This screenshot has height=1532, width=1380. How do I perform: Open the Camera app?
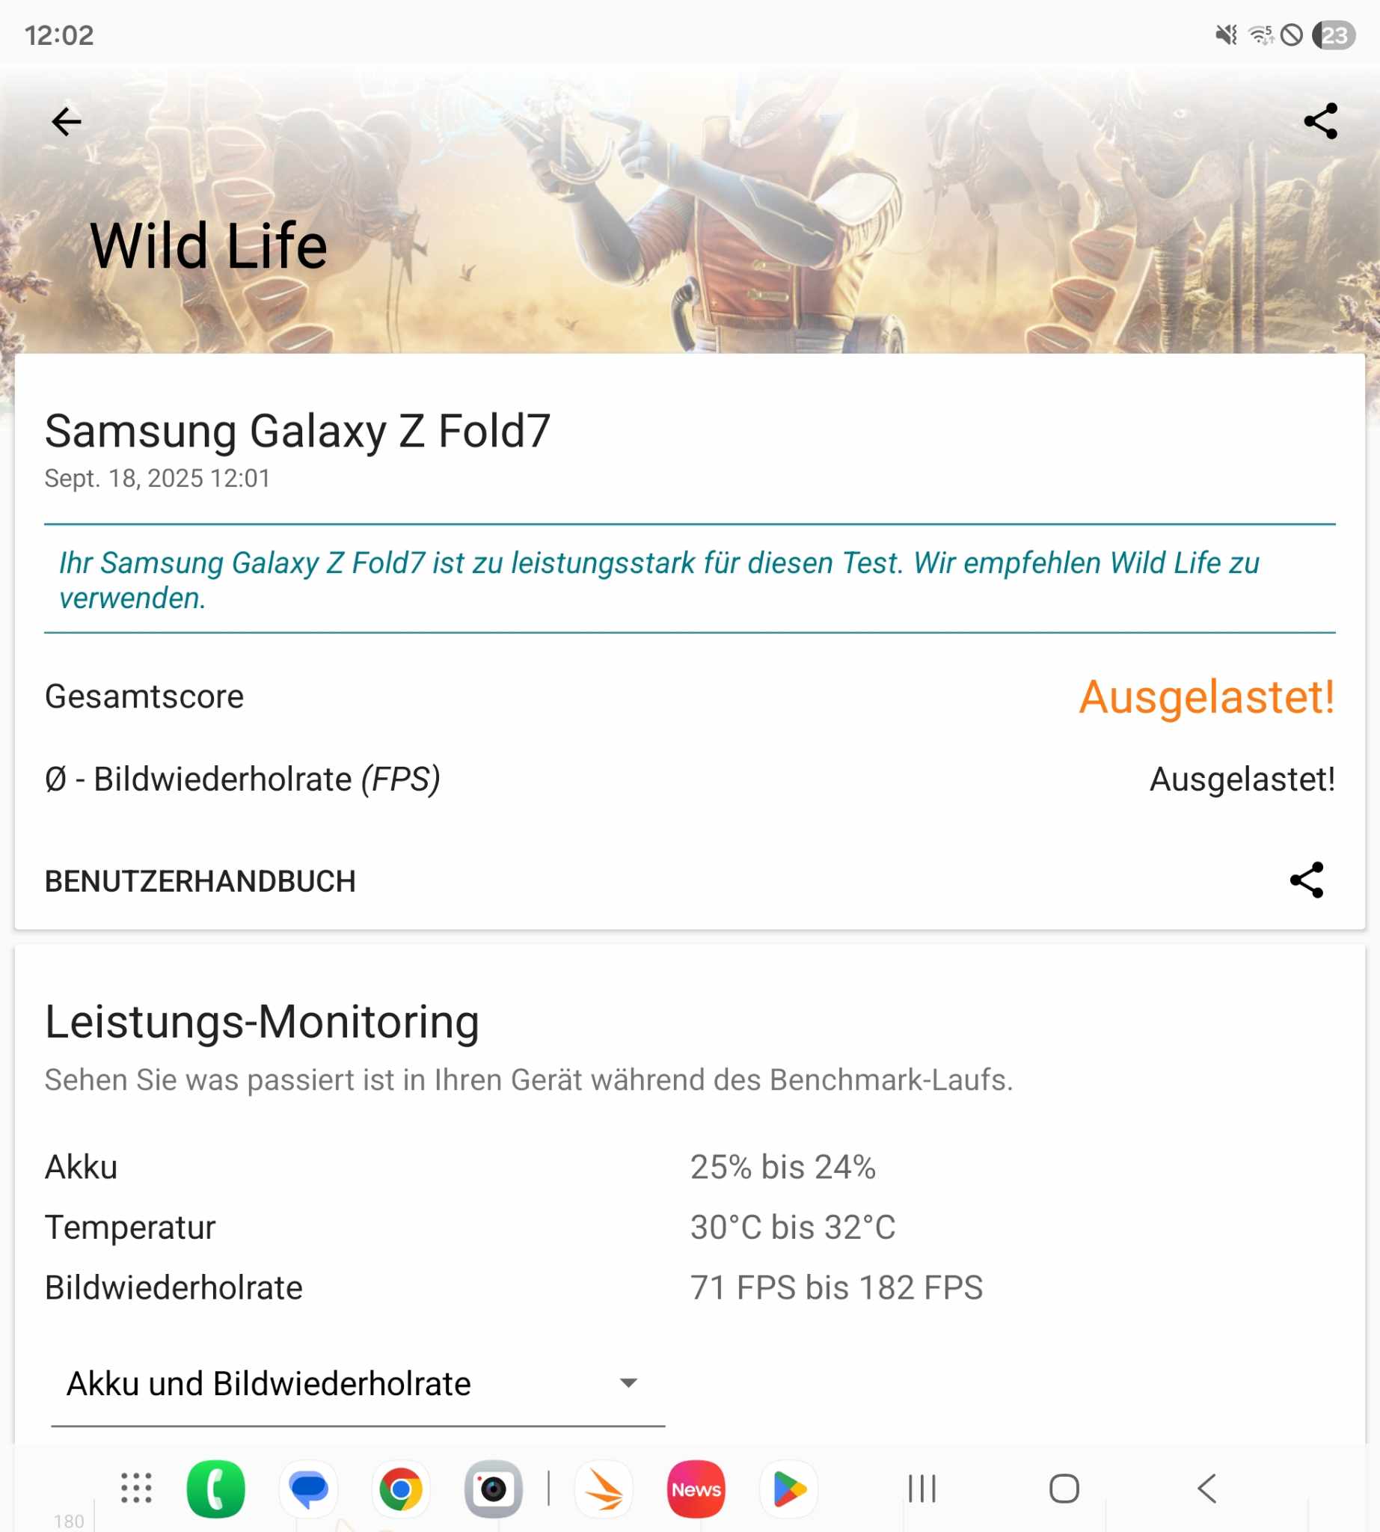point(494,1489)
